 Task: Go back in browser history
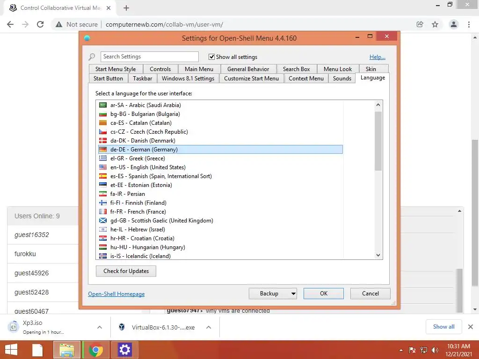[x=10, y=24]
